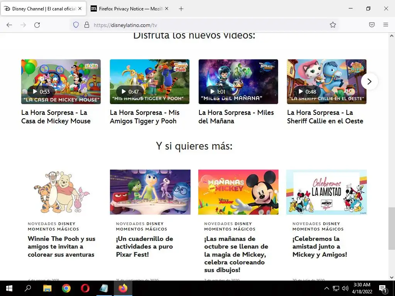
Task: Open a new tab with the plus button
Action: coord(181,9)
